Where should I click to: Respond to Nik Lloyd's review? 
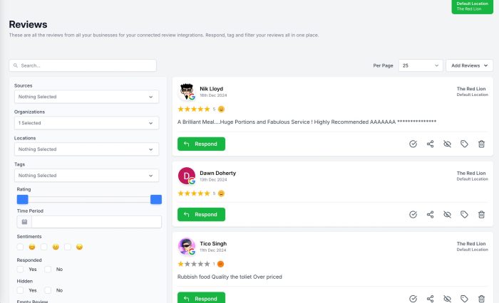[x=201, y=144]
